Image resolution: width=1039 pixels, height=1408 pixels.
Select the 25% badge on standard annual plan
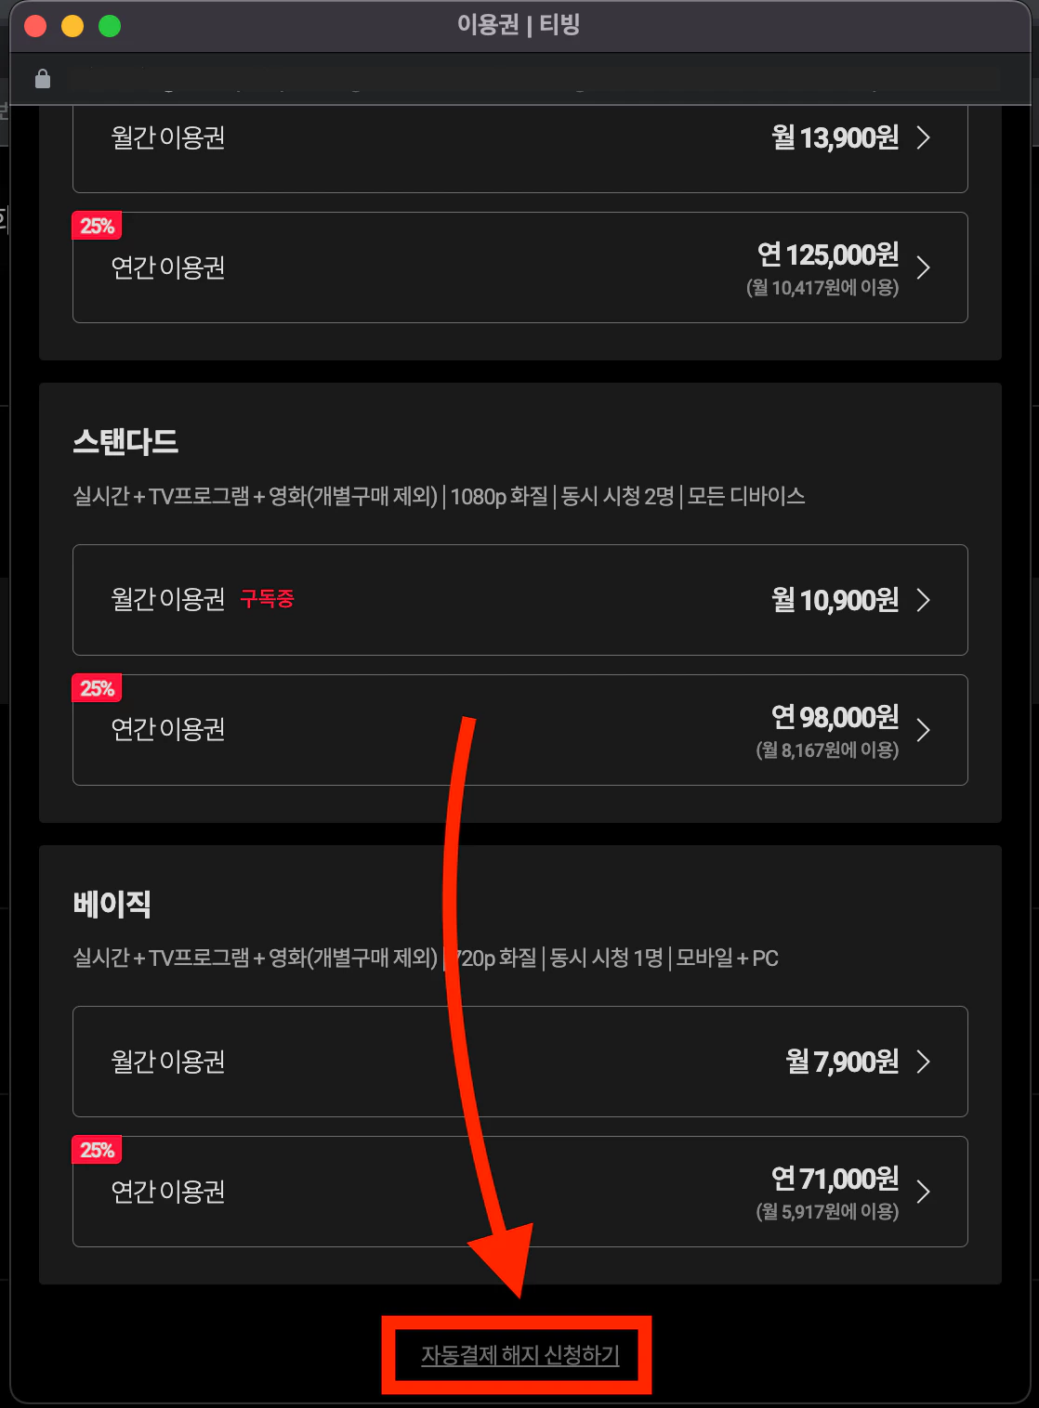97,688
